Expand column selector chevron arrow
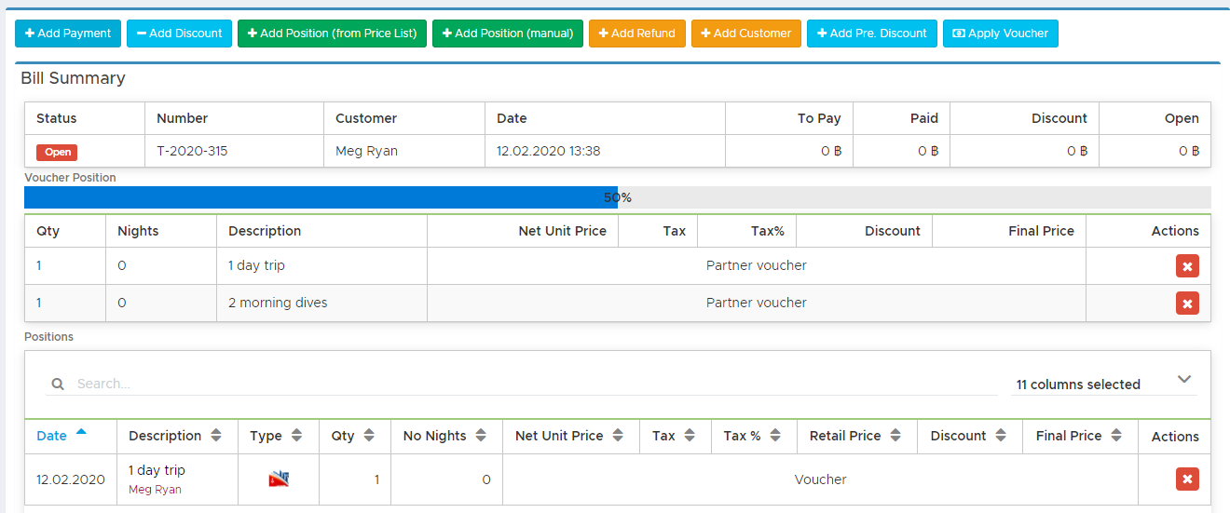The height and width of the screenshot is (513, 1230). pyautogui.click(x=1184, y=379)
